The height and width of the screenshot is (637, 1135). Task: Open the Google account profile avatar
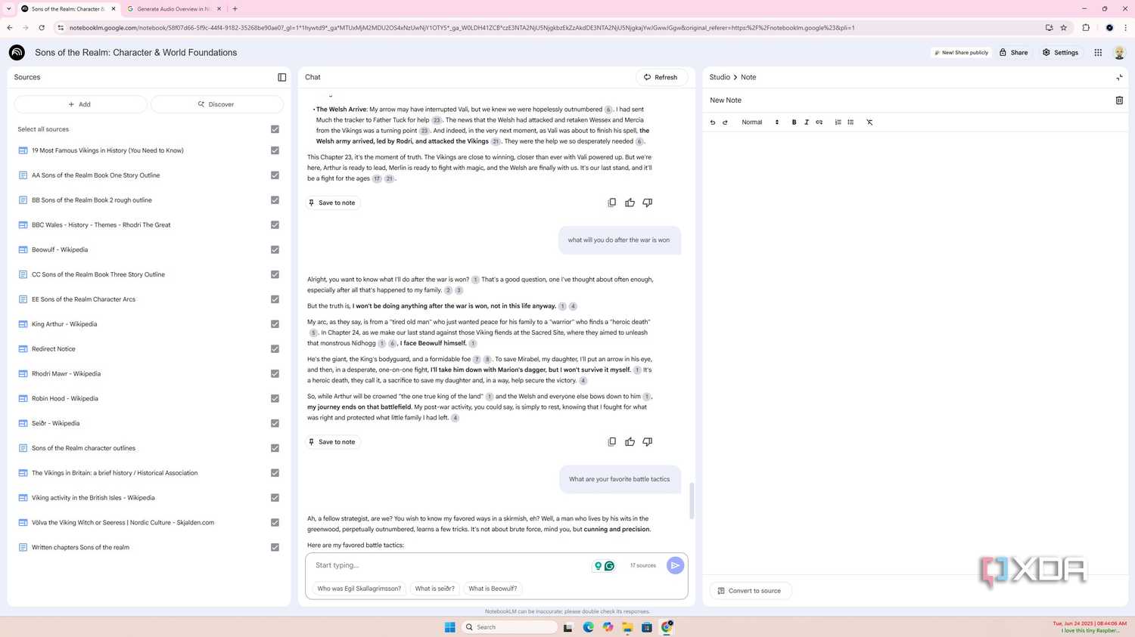click(x=1119, y=52)
